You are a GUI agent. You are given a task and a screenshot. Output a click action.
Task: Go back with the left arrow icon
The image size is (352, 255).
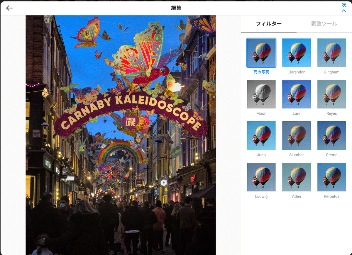click(10, 8)
